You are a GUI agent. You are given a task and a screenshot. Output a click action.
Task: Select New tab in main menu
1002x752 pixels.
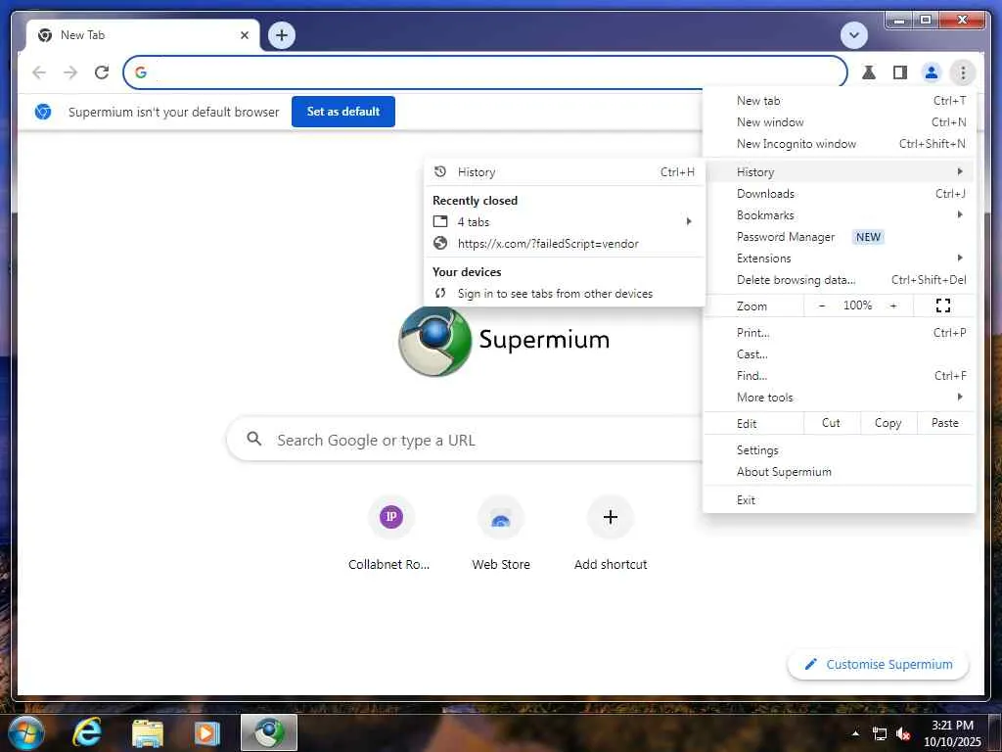point(839,101)
